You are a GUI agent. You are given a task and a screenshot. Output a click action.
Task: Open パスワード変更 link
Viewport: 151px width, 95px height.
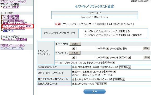(11, 7)
